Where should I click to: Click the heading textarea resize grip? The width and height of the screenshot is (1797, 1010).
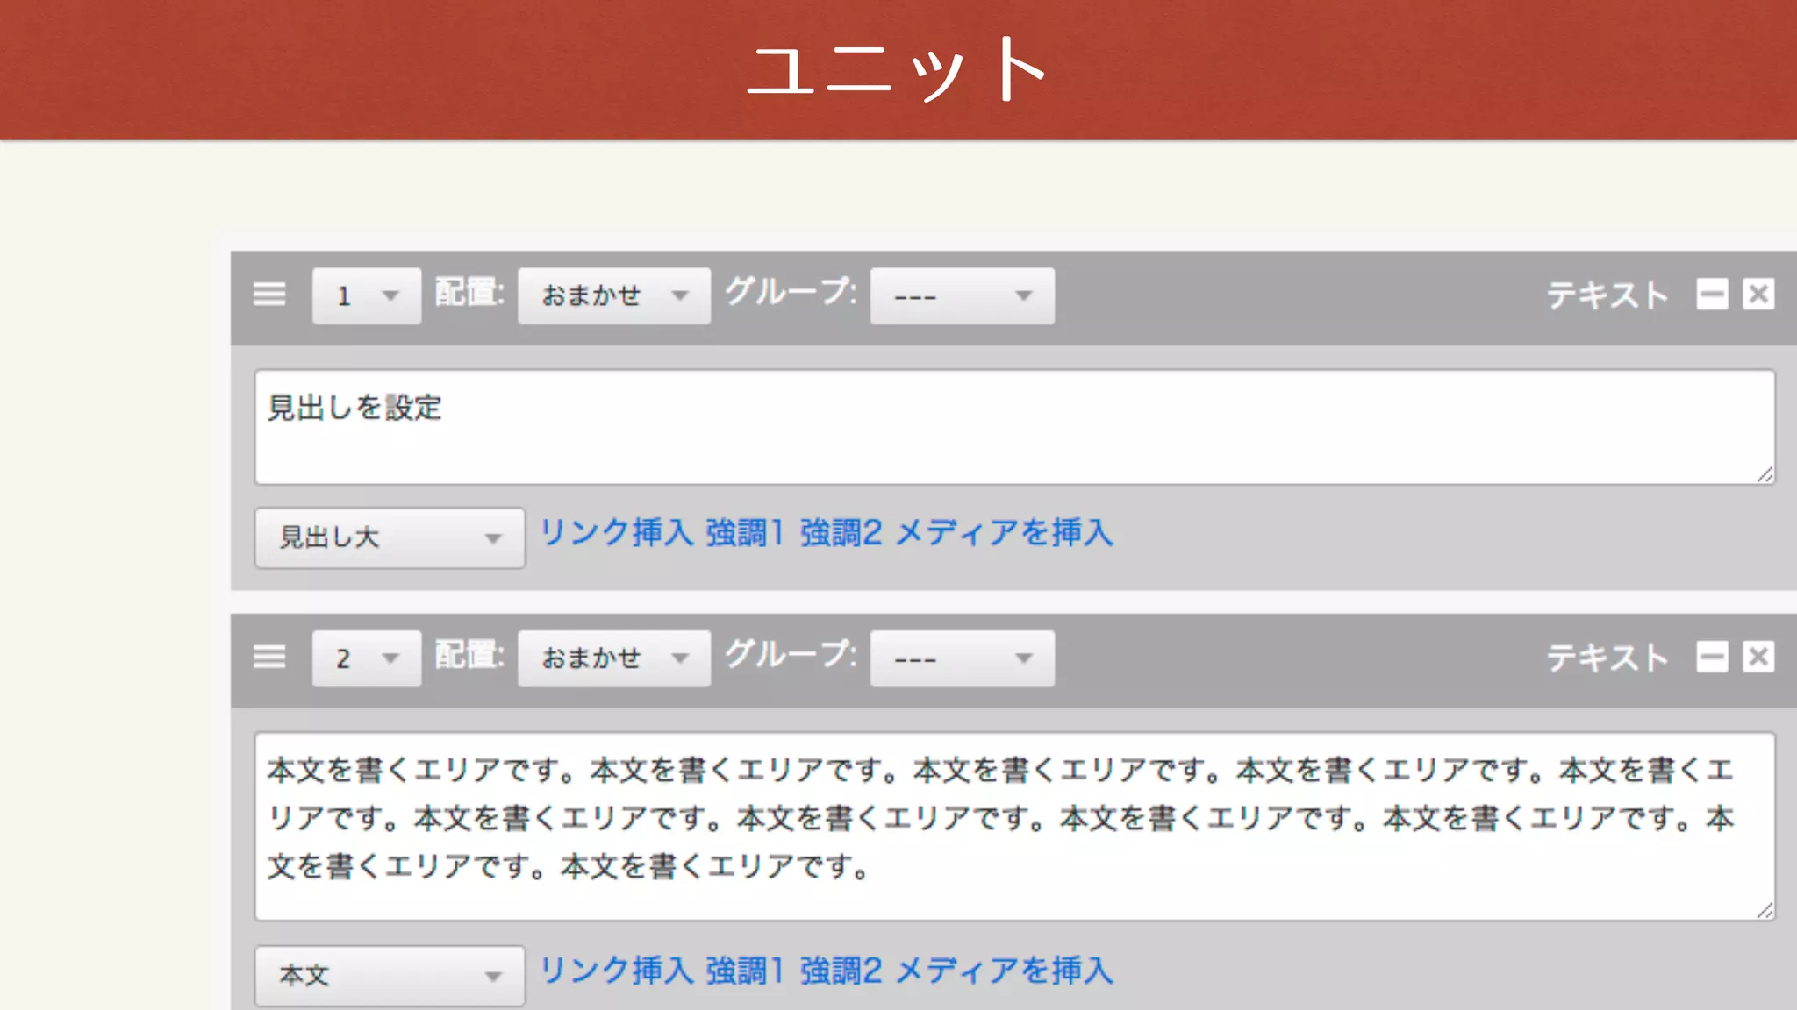coord(1765,474)
